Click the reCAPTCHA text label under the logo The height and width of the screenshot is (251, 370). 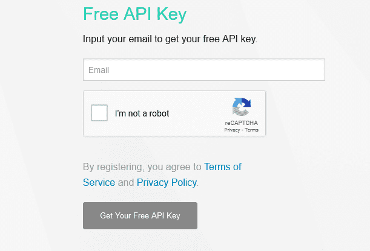tap(241, 123)
